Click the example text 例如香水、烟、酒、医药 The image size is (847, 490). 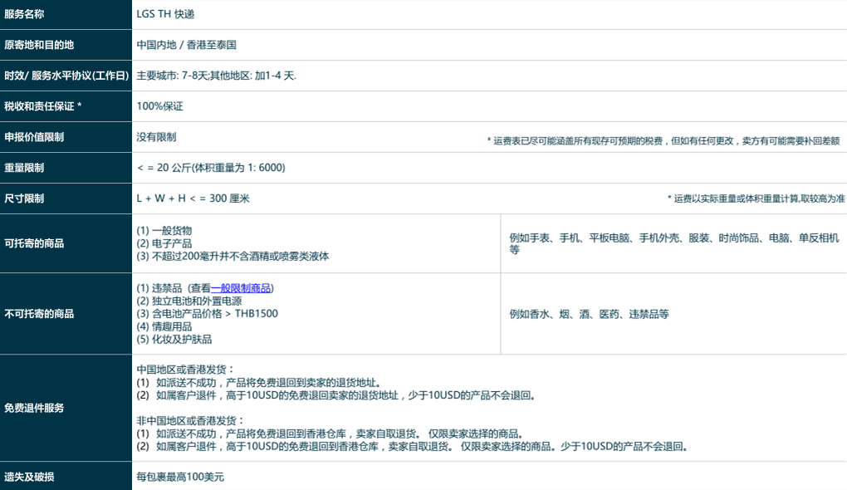[590, 315]
